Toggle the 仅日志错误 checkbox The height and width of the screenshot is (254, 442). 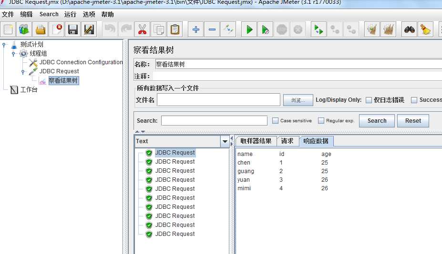click(369, 100)
